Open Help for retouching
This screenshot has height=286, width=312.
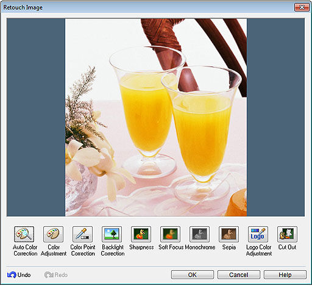(x=285, y=275)
